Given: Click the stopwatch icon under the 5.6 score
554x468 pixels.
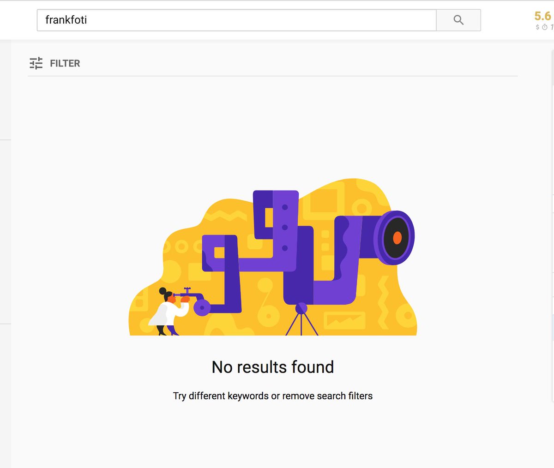Looking at the screenshot, I should click(545, 27).
